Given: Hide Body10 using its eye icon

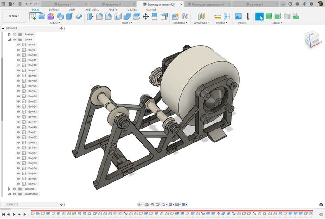Looking at the screenshot, I should click(x=19, y=55).
